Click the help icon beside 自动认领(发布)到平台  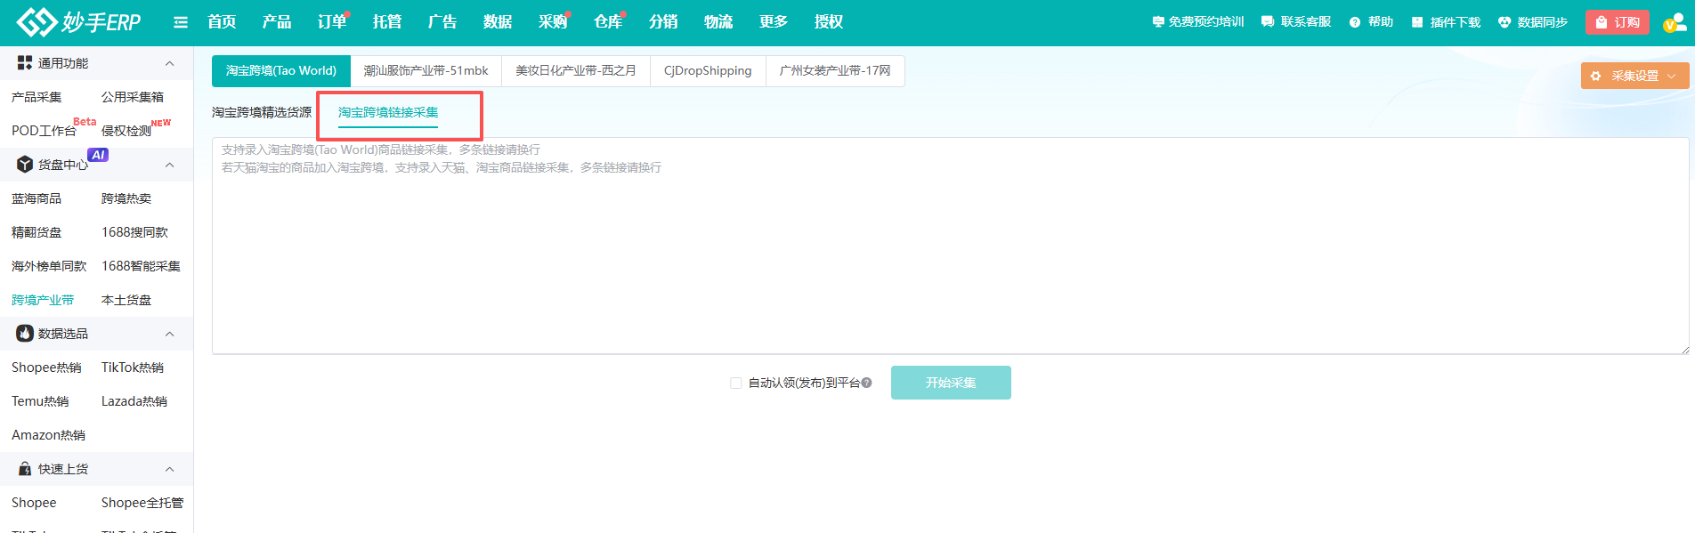(866, 383)
